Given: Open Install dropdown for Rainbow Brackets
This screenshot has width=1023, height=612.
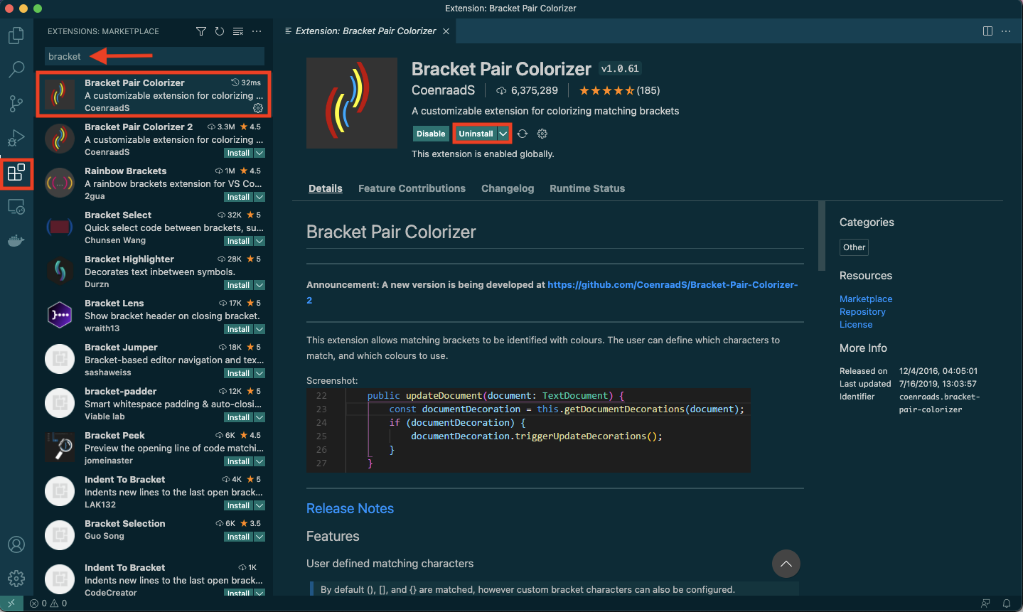Looking at the screenshot, I should [259, 197].
